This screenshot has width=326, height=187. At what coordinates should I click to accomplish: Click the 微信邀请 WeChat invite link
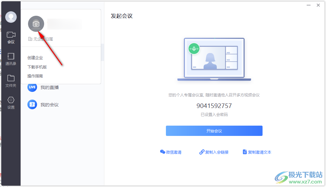171,152
